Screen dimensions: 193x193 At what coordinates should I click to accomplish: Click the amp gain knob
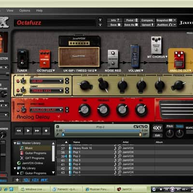pos(85,85)
